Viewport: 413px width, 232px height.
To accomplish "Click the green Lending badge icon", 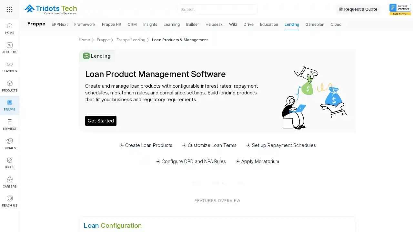I will [x=86, y=56].
